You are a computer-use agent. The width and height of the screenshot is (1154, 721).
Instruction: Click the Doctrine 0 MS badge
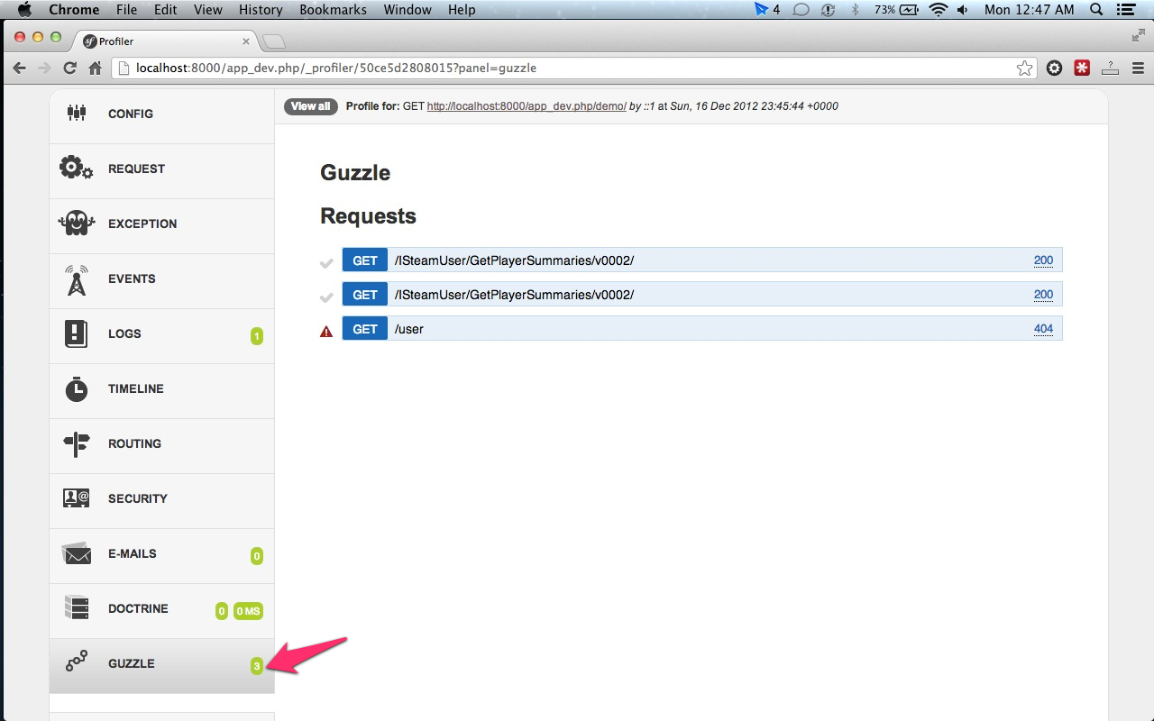248,611
